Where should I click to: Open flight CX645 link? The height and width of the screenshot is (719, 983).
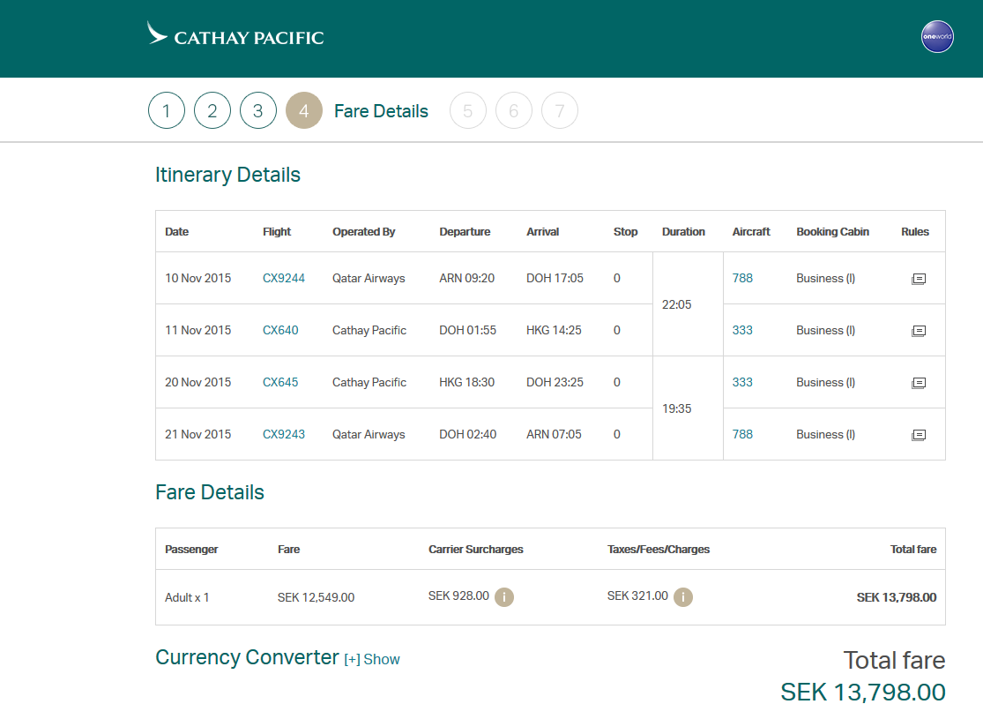click(280, 382)
